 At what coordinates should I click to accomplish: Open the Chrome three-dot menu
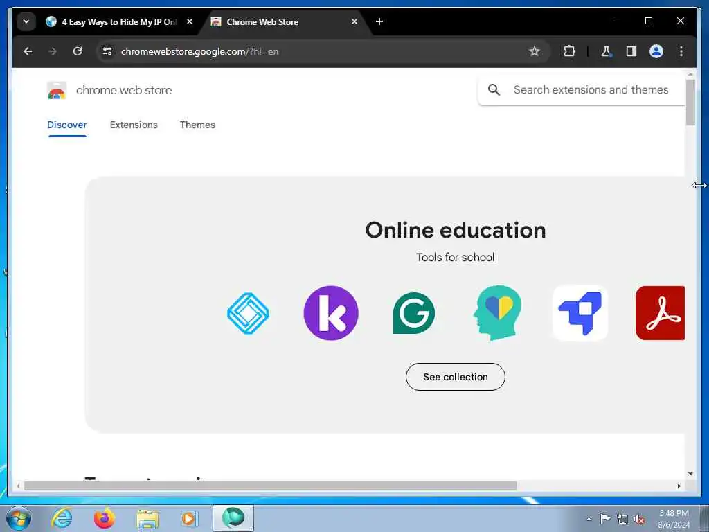point(681,51)
